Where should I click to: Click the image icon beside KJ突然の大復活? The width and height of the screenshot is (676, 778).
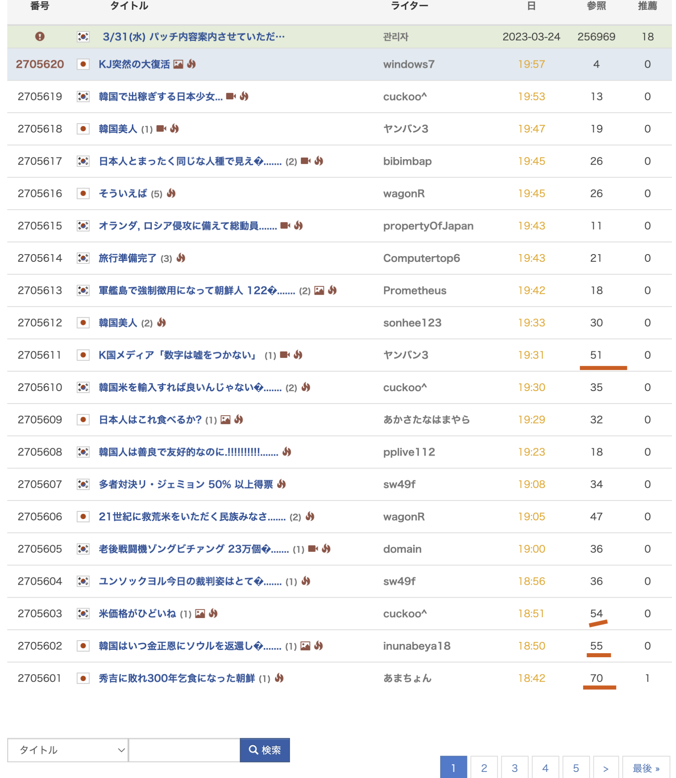coord(178,64)
